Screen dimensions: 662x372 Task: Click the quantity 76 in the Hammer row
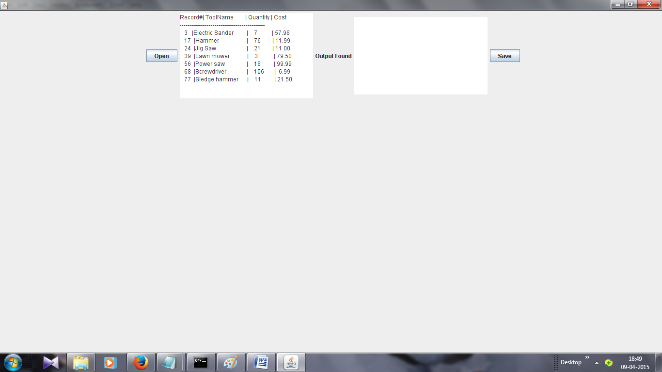(257, 41)
